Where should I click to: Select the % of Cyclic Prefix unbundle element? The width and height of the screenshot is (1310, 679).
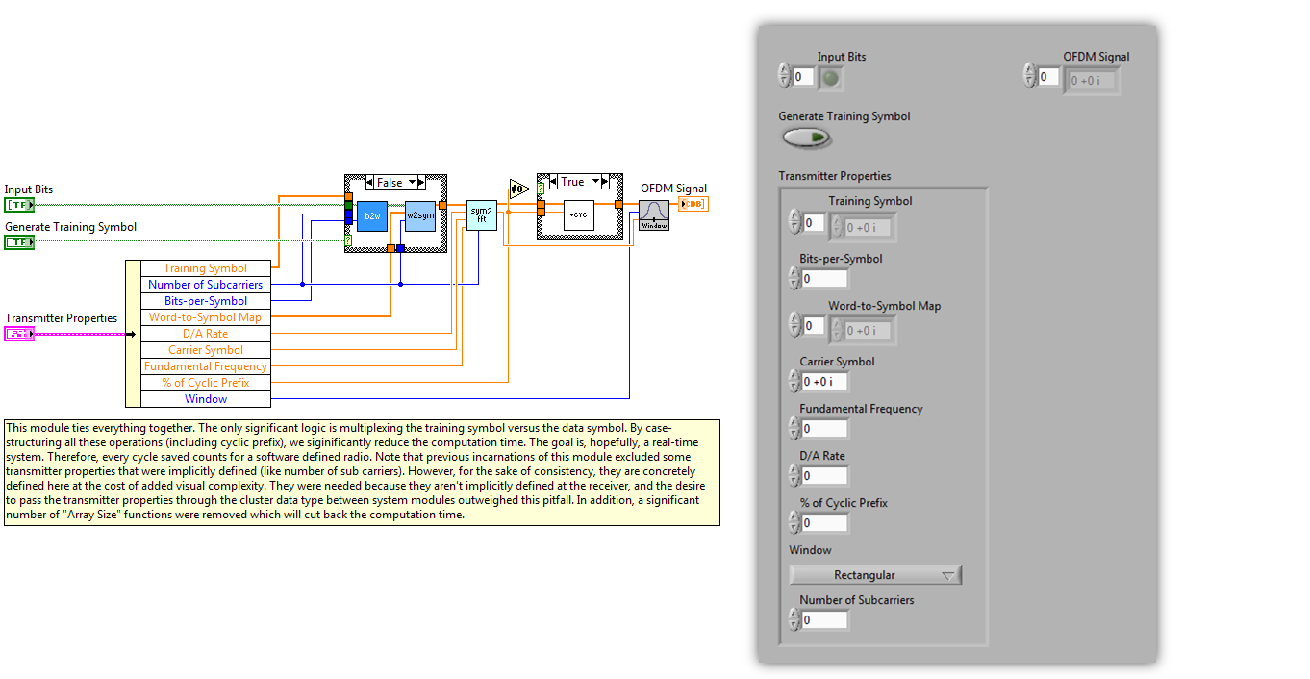(205, 383)
